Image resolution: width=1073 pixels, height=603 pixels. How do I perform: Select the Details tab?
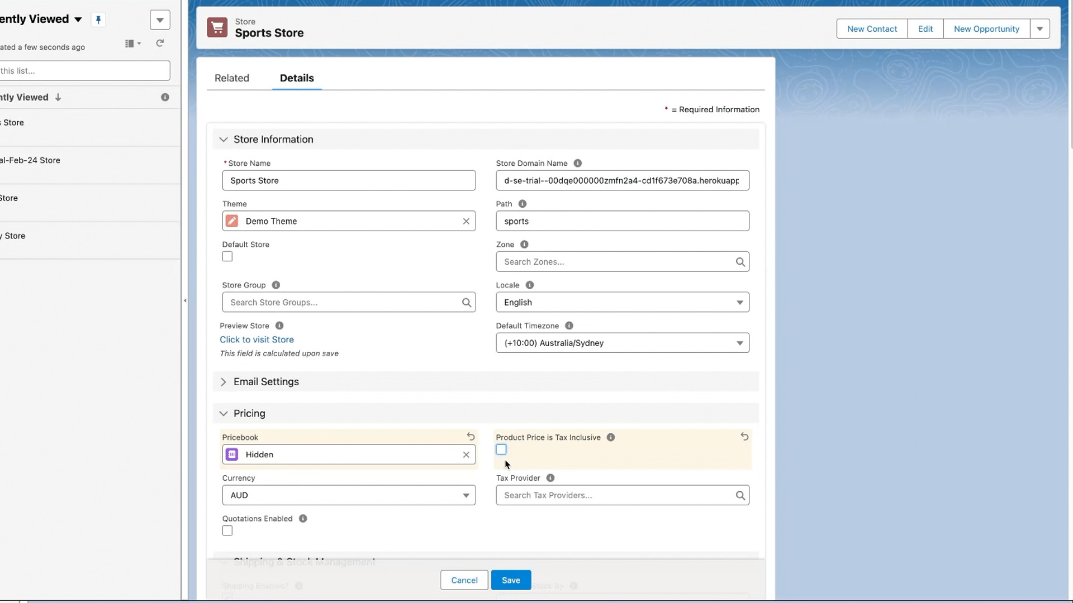(297, 78)
